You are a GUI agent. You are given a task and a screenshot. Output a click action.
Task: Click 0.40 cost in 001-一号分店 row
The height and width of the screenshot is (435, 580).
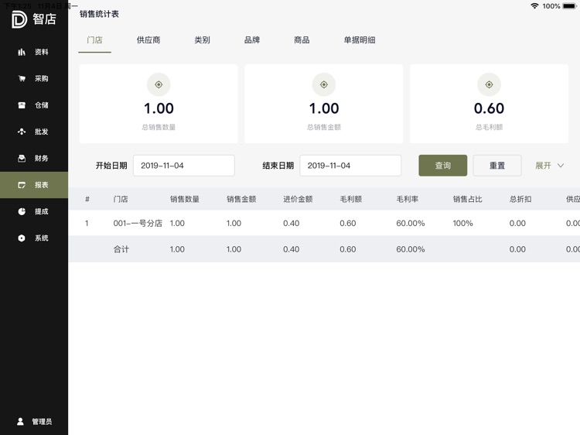pos(291,223)
